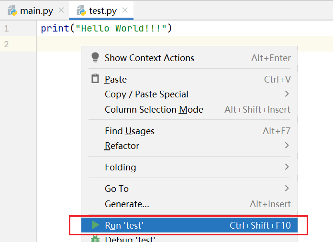Expand Copy / Paste Special submenu arrow

pyautogui.click(x=287, y=94)
